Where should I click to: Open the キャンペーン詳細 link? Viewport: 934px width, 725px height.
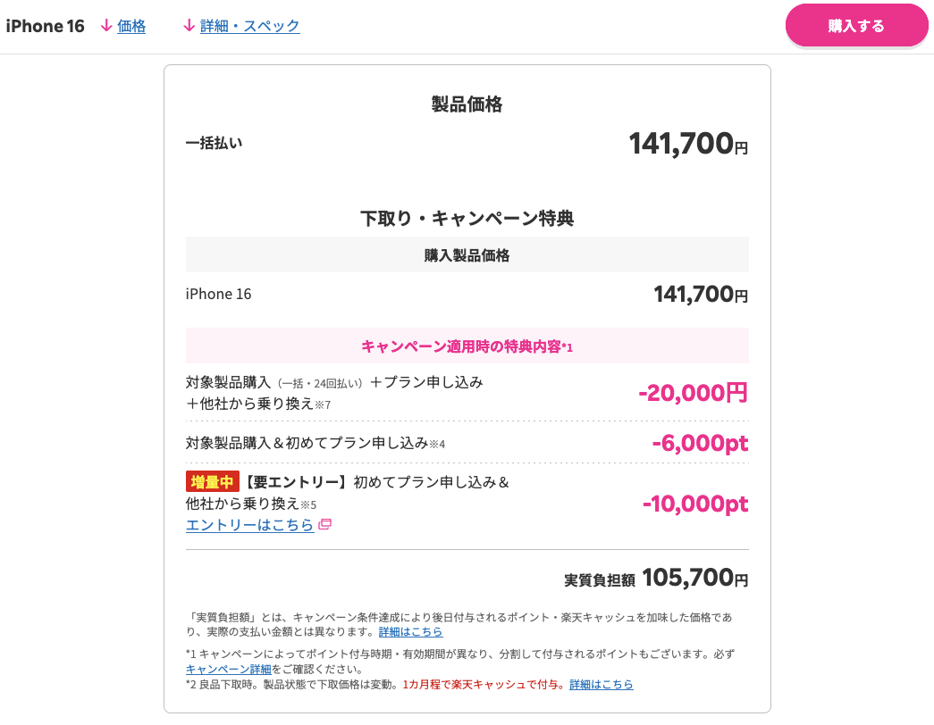click(228, 669)
